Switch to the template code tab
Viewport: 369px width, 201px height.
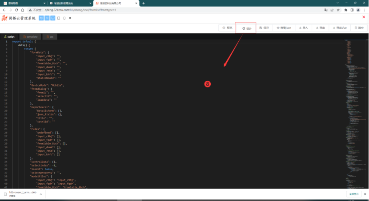coord(30,37)
